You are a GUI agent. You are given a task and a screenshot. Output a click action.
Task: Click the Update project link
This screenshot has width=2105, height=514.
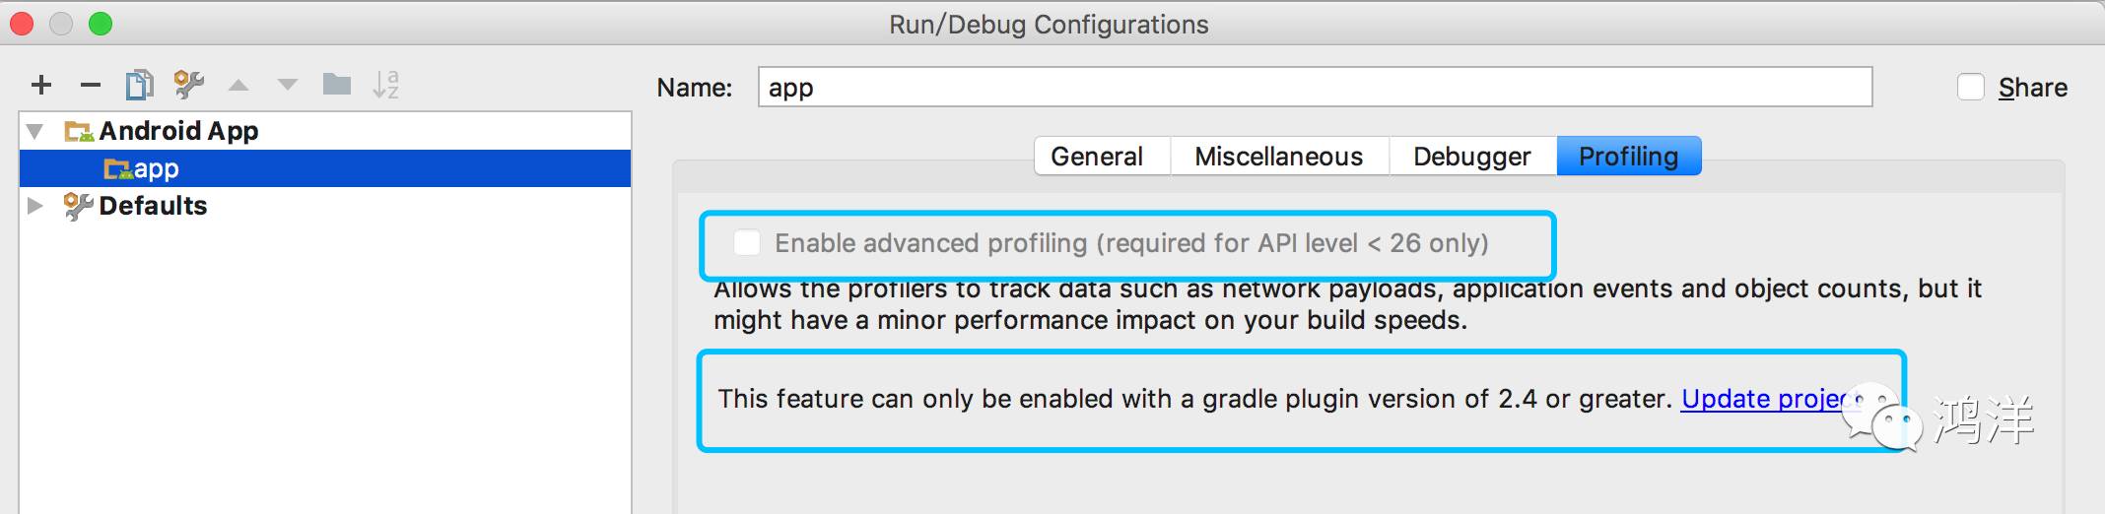point(1764,399)
